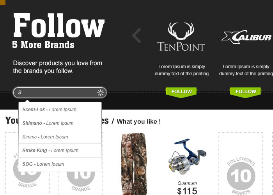Select Scent-Lok from suggestions

point(60,109)
